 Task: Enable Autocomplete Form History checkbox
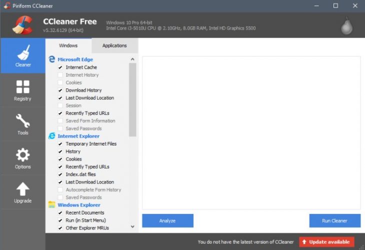point(60,189)
